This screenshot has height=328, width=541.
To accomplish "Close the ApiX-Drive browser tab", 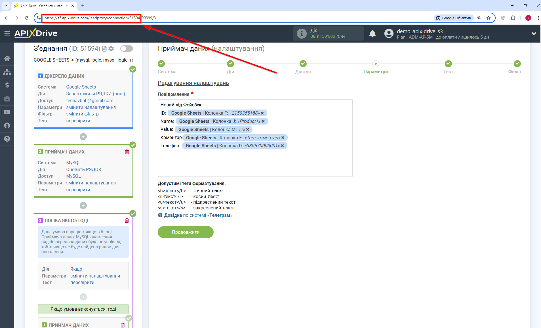I will [x=73, y=6].
